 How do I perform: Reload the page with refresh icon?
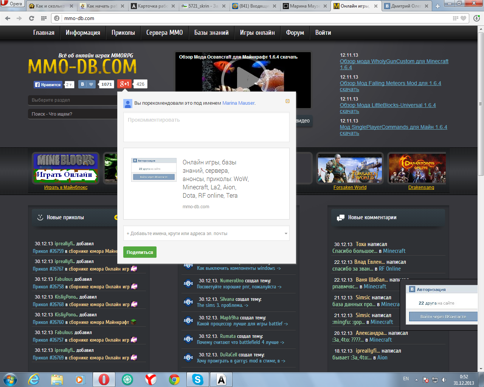(x=31, y=18)
